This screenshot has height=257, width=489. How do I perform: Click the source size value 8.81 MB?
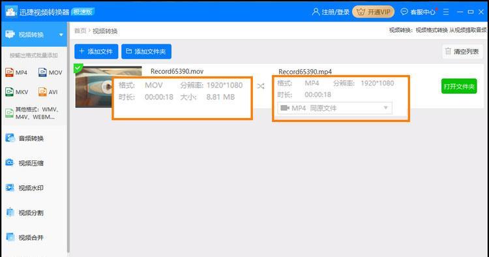(x=220, y=97)
